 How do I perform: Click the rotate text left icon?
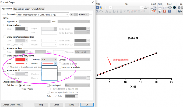(132, 11)
